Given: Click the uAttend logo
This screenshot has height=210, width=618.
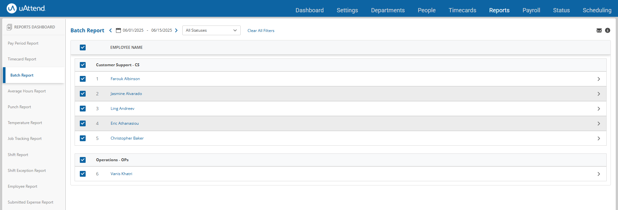Looking at the screenshot, I should tap(26, 8).
